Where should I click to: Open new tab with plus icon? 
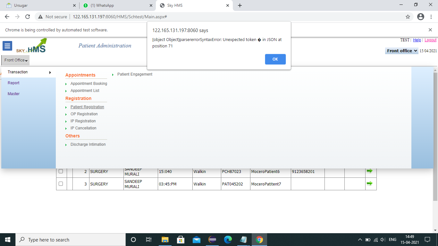(240, 5)
